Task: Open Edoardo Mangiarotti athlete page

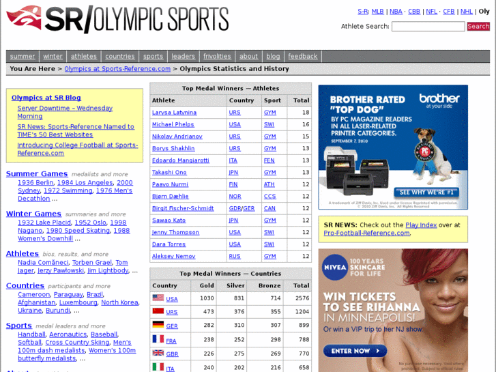Action: [181, 160]
